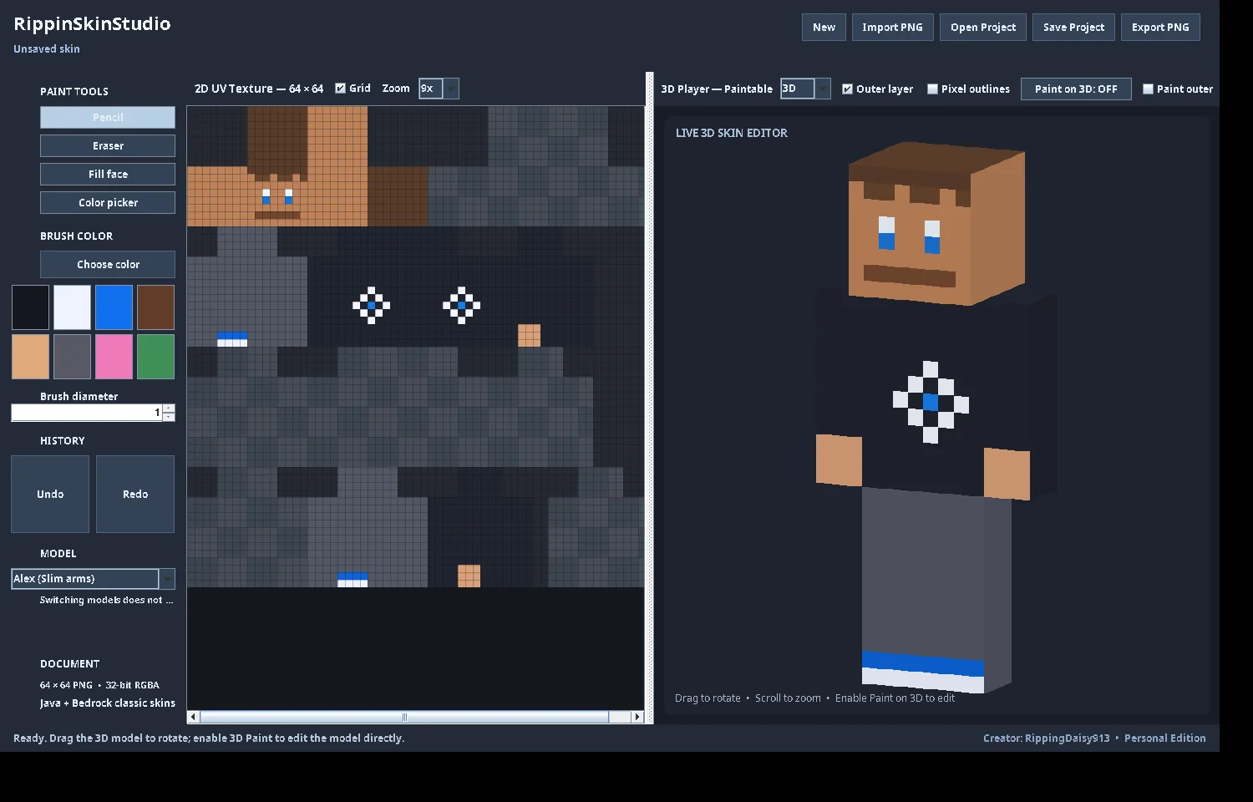Click the skin face on 2D texture
Screen dimensions: 1253x802
click(x=277, y=196)
